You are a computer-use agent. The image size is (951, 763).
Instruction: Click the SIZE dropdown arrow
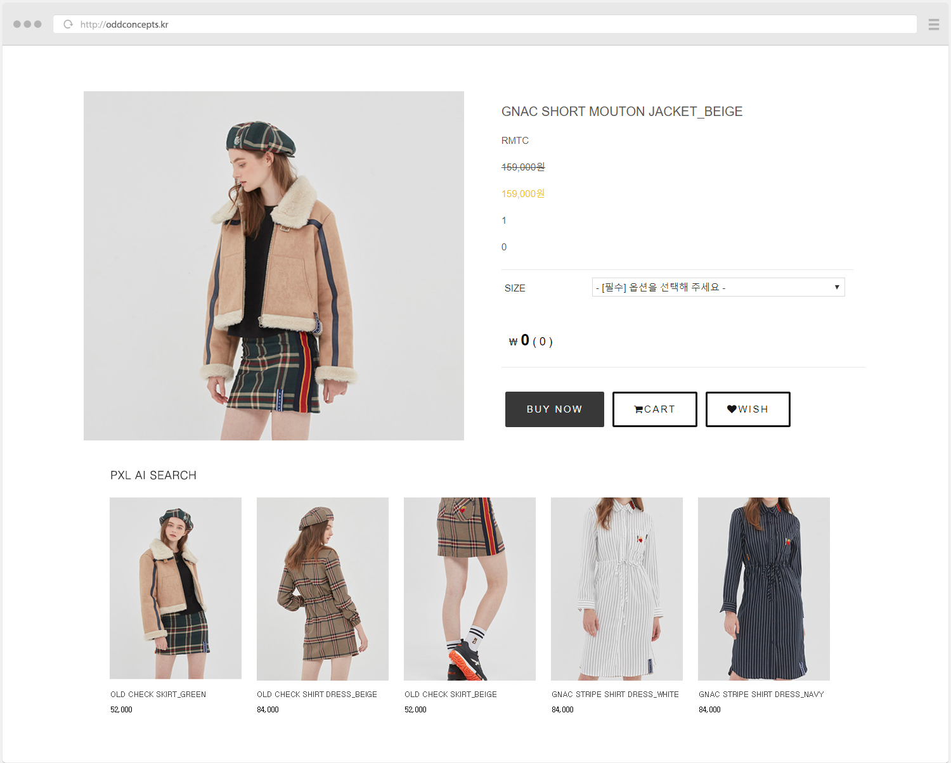pos(836,288)
